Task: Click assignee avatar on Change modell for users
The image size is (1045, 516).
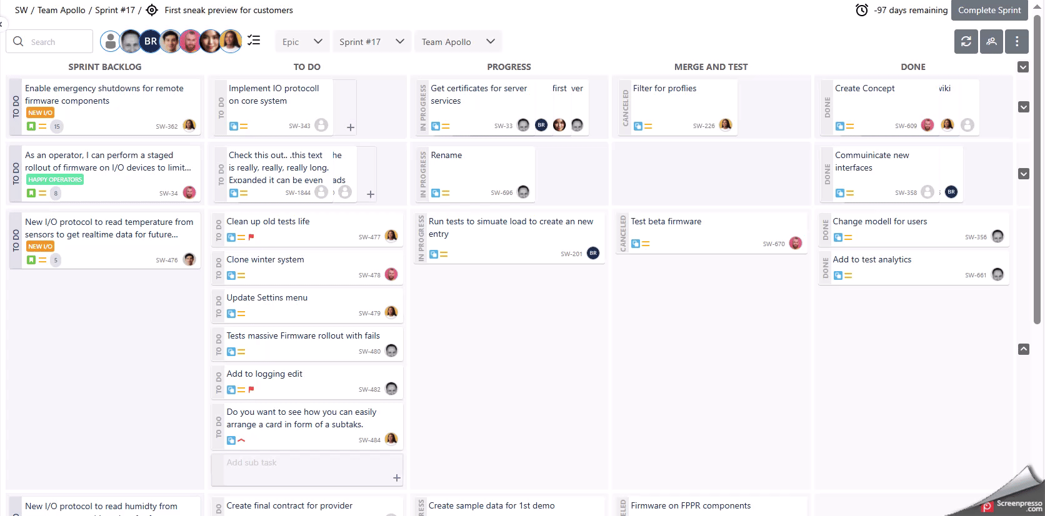Action: click(x=997, y=236)
